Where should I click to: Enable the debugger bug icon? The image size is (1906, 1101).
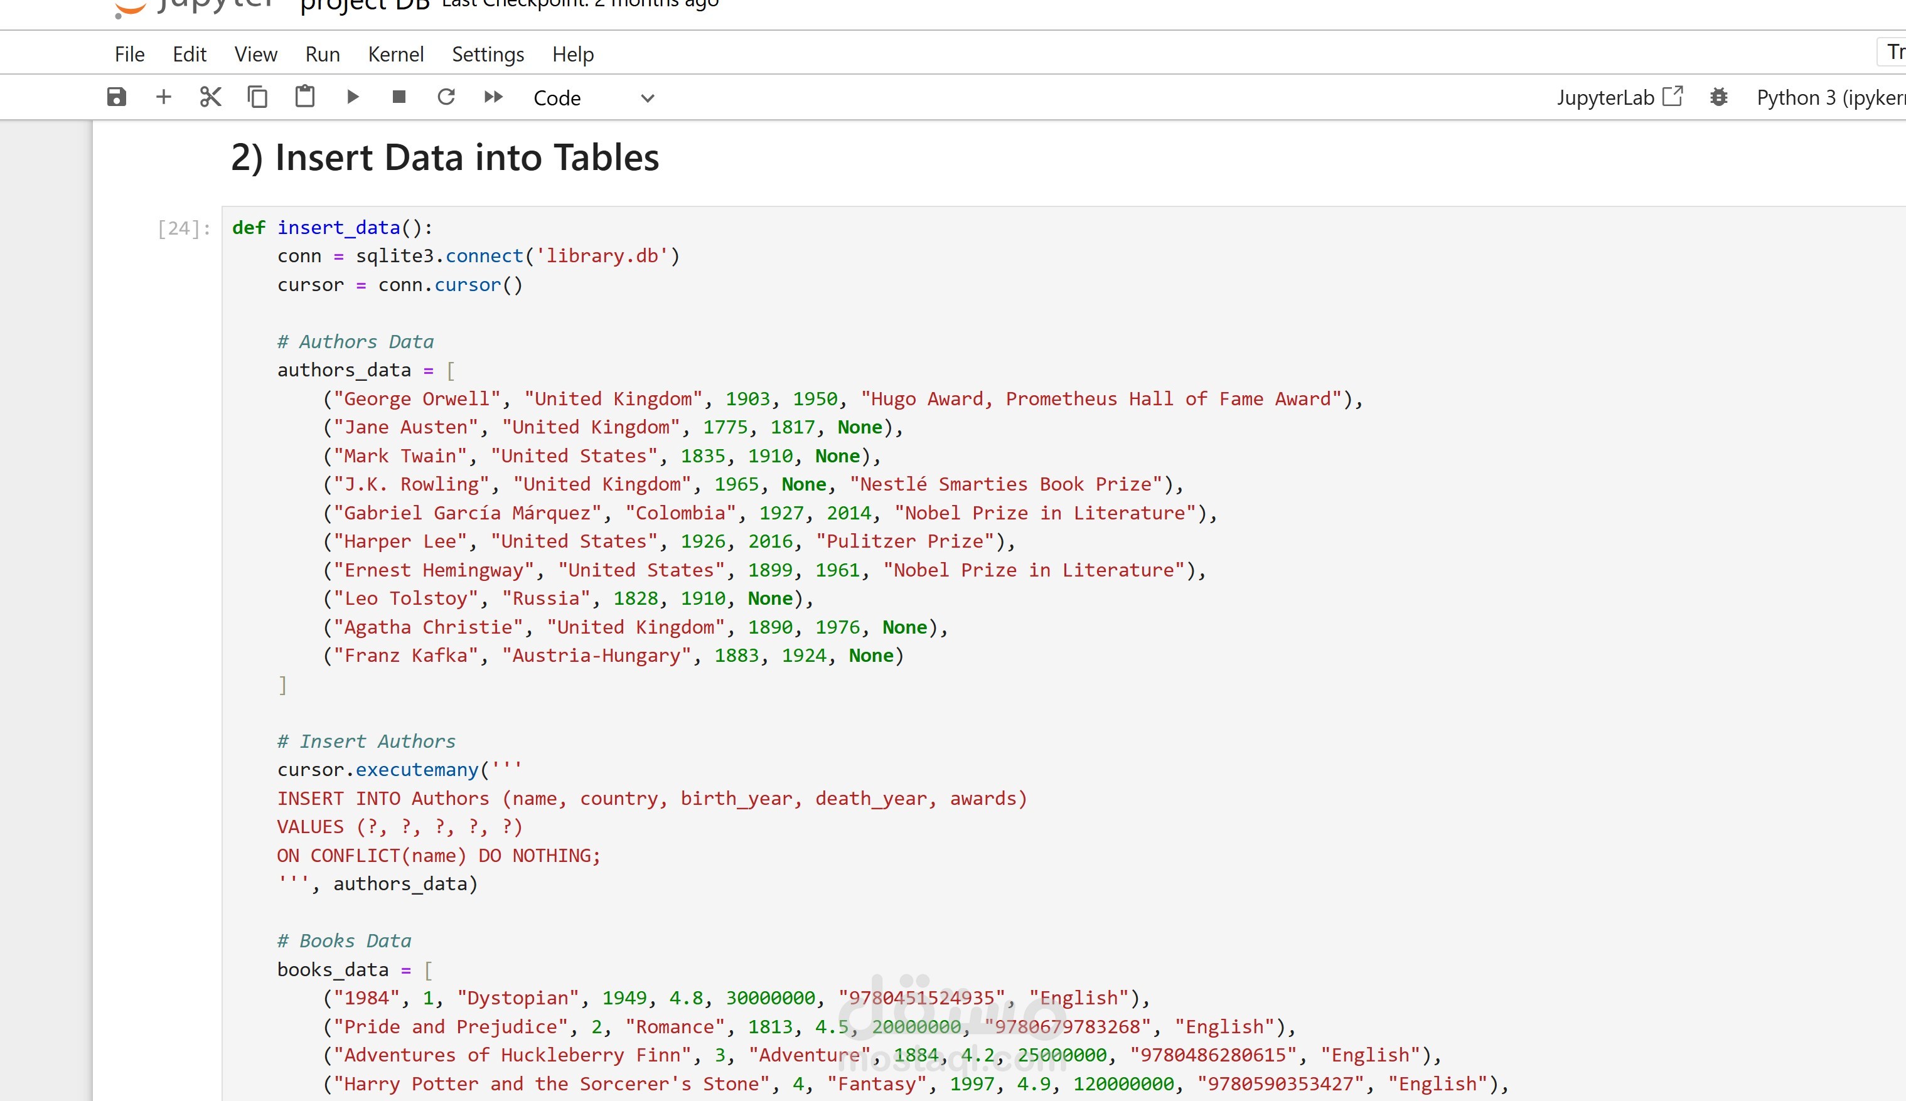[1718, 97]
